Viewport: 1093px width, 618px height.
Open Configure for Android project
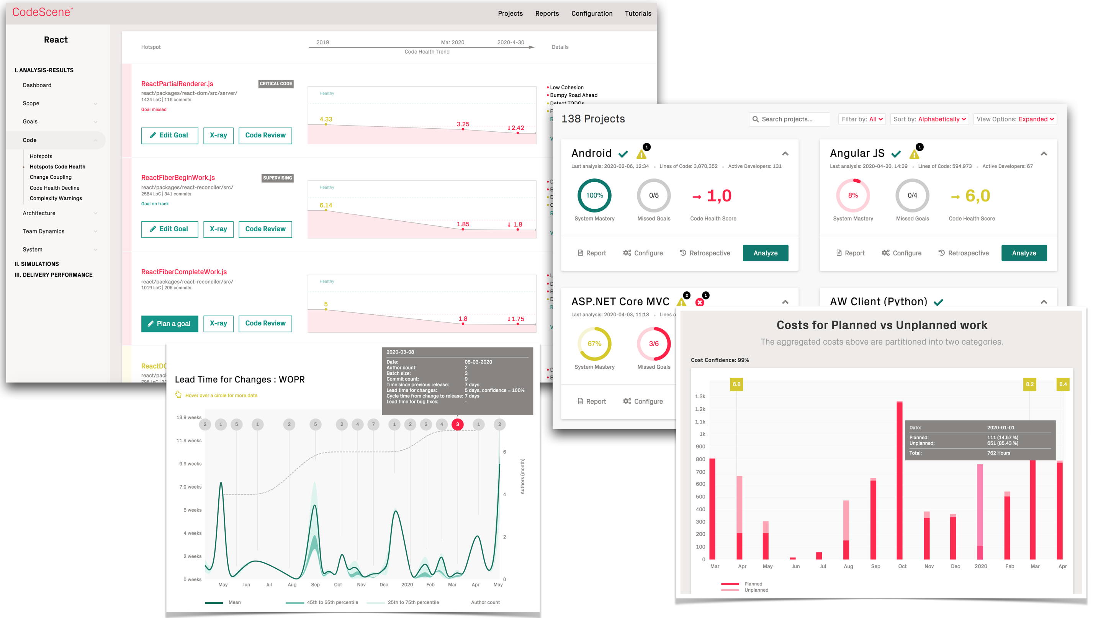pos(643,253)
